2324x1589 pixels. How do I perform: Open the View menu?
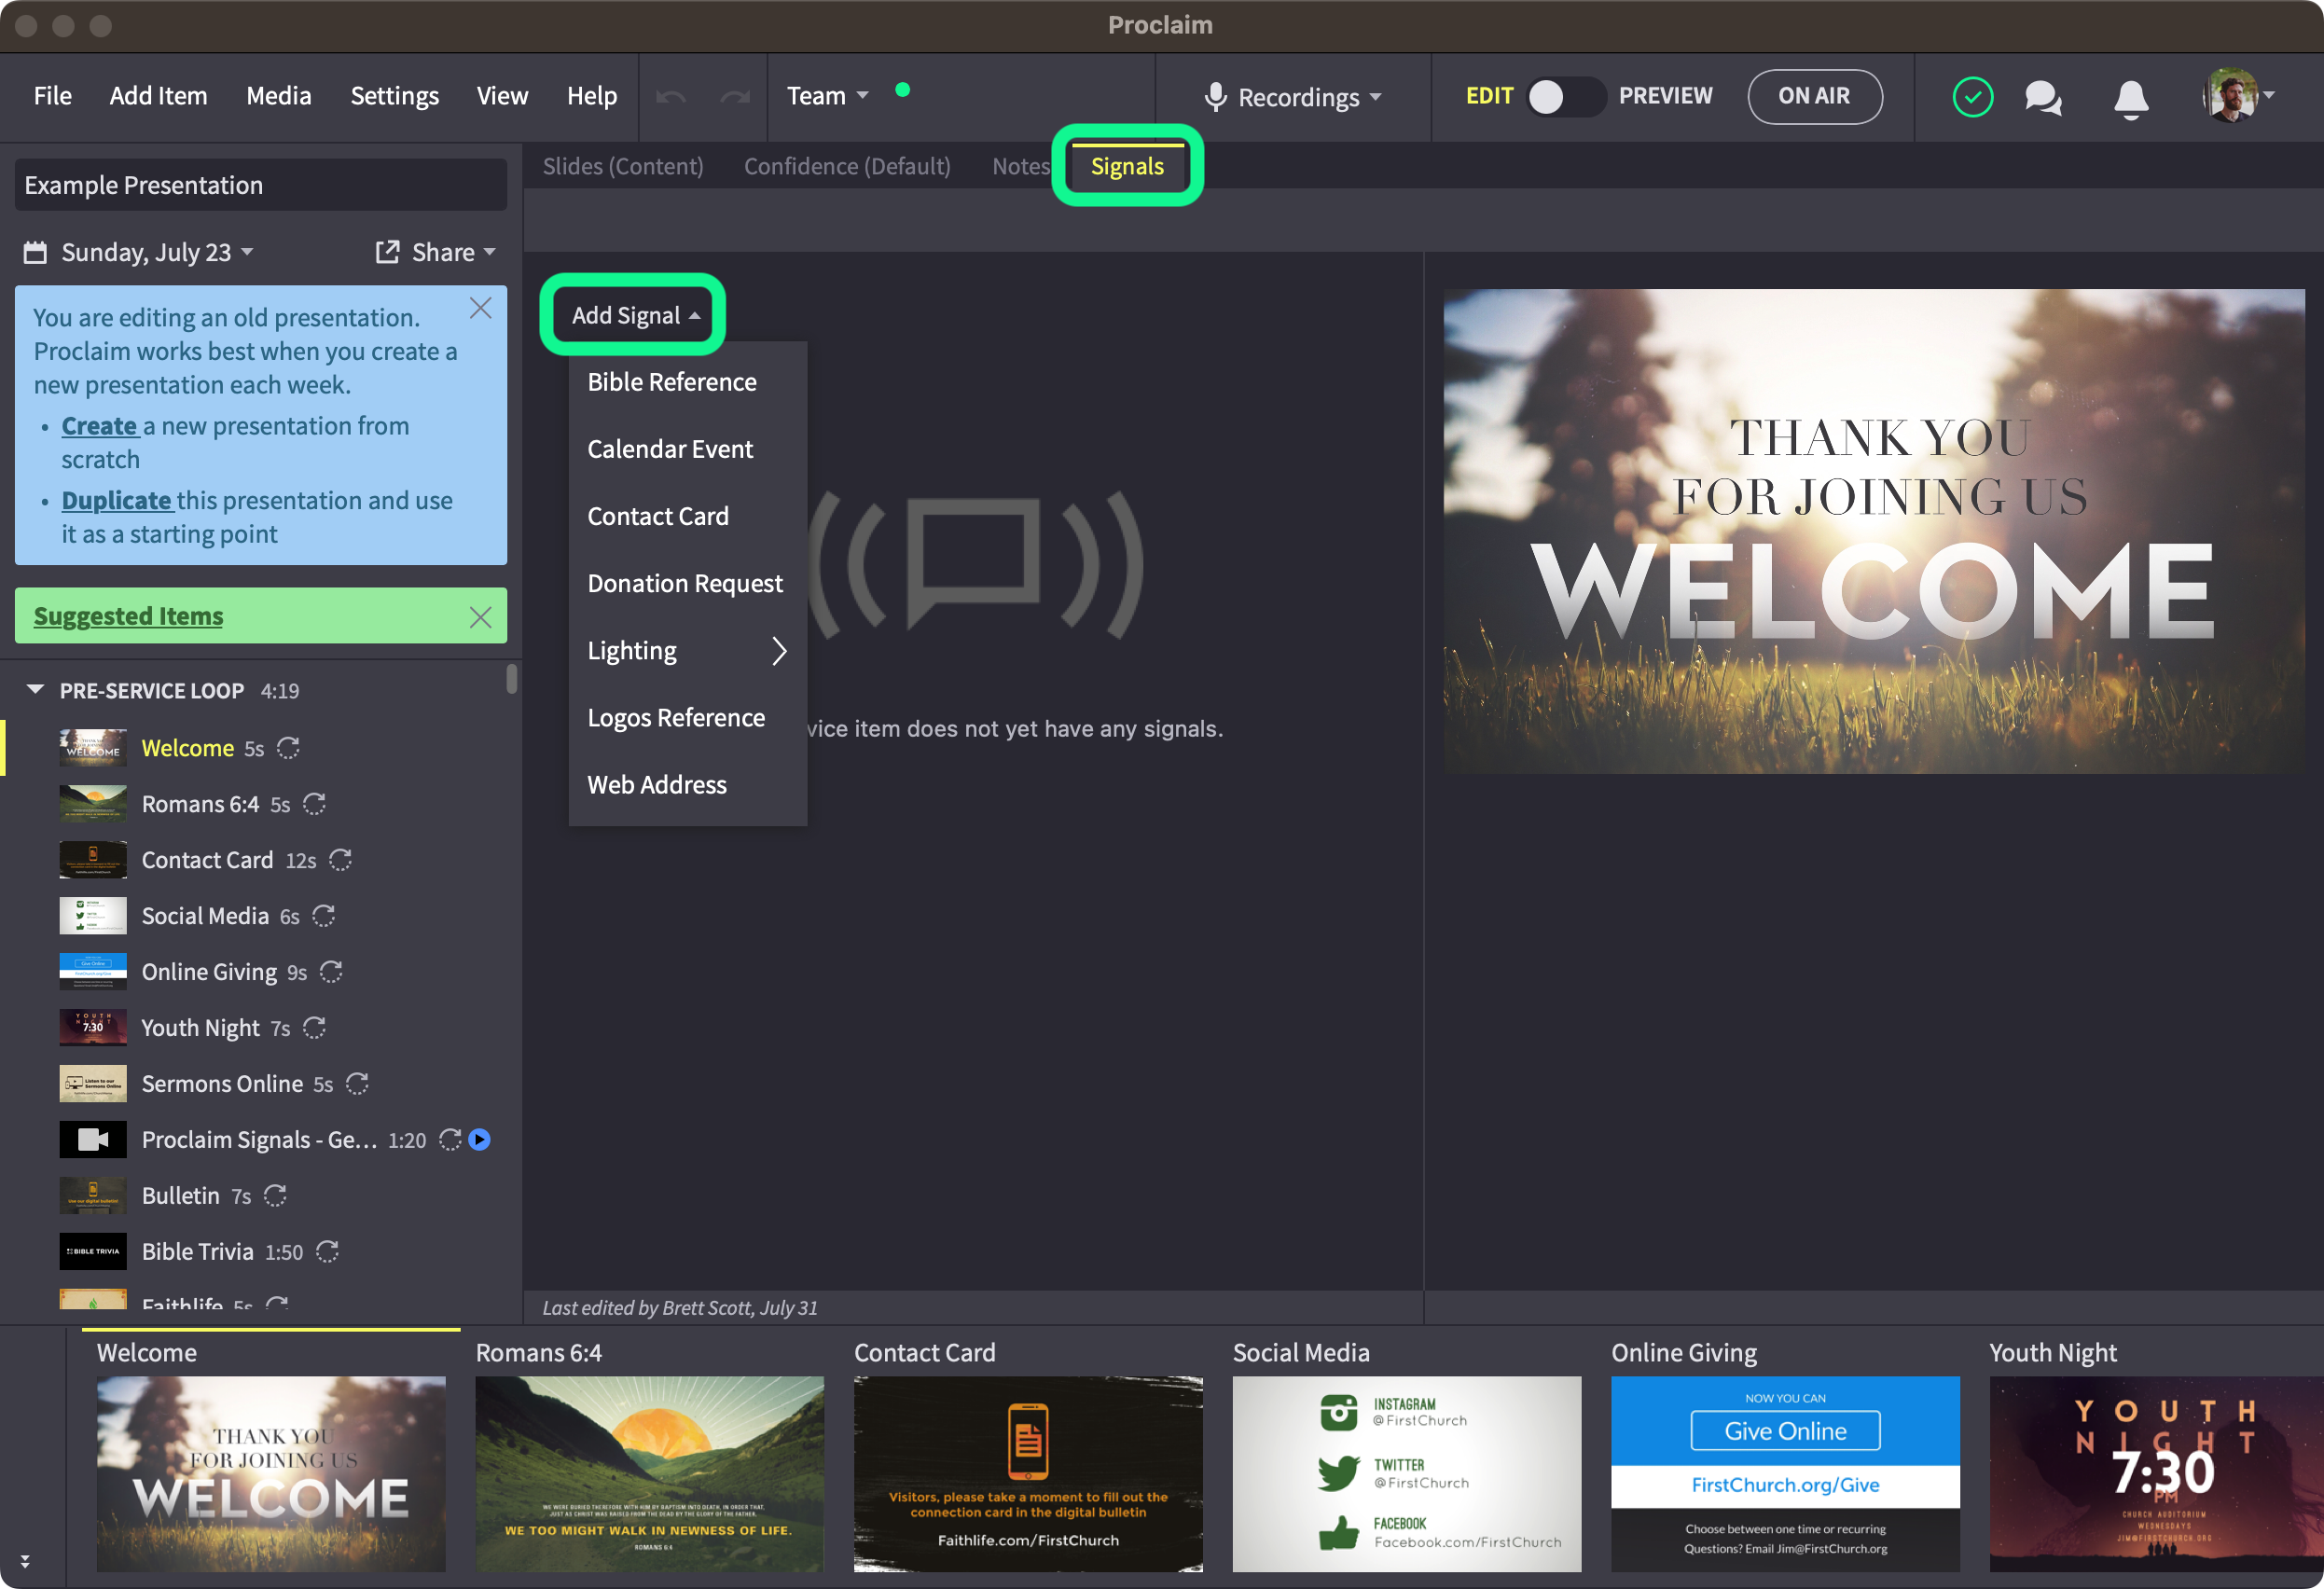[x=502, y=96]
